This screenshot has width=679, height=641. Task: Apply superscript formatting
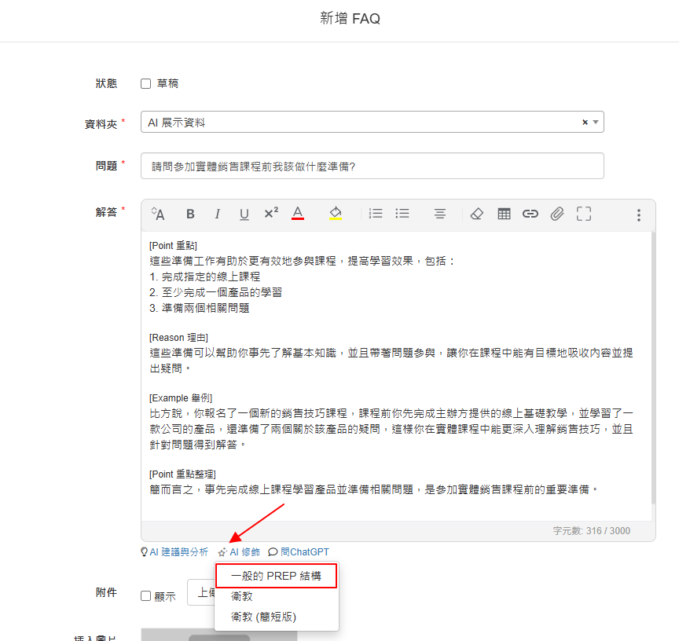pyautogui.click(x=271, y=213)
